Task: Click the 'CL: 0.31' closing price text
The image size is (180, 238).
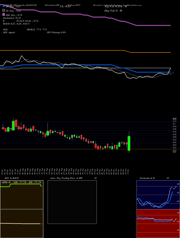Action: (66, 6)
